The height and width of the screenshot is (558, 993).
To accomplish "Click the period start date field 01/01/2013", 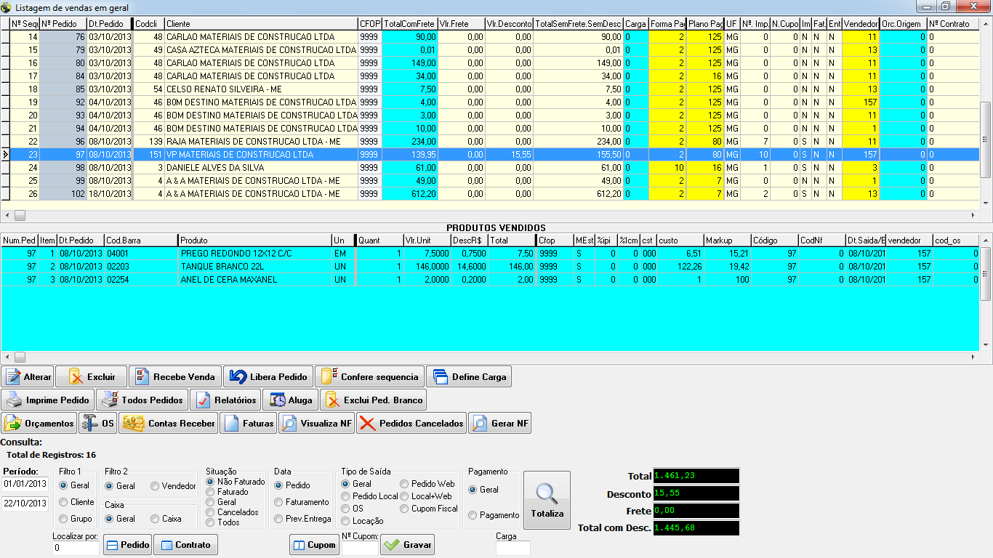I will 25,484.
